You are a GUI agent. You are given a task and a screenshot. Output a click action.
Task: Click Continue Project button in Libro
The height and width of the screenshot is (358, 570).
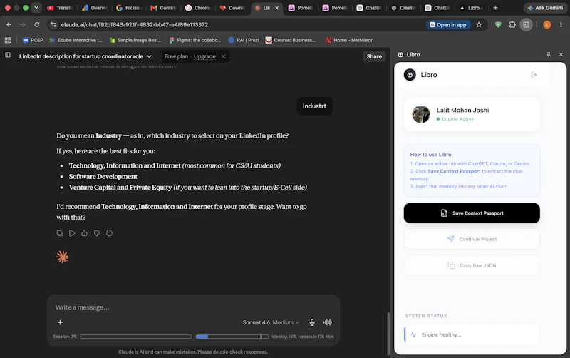472,239
